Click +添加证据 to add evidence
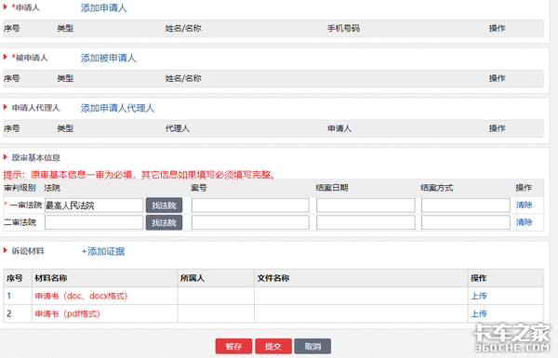The image size is (558, 358). click(103, 252)
